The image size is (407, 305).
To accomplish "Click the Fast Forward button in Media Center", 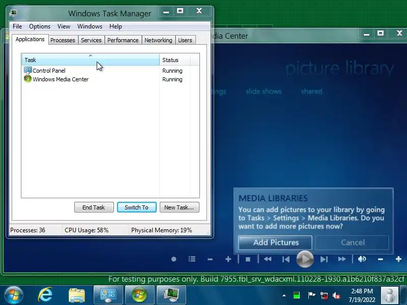I will [342, 259].
